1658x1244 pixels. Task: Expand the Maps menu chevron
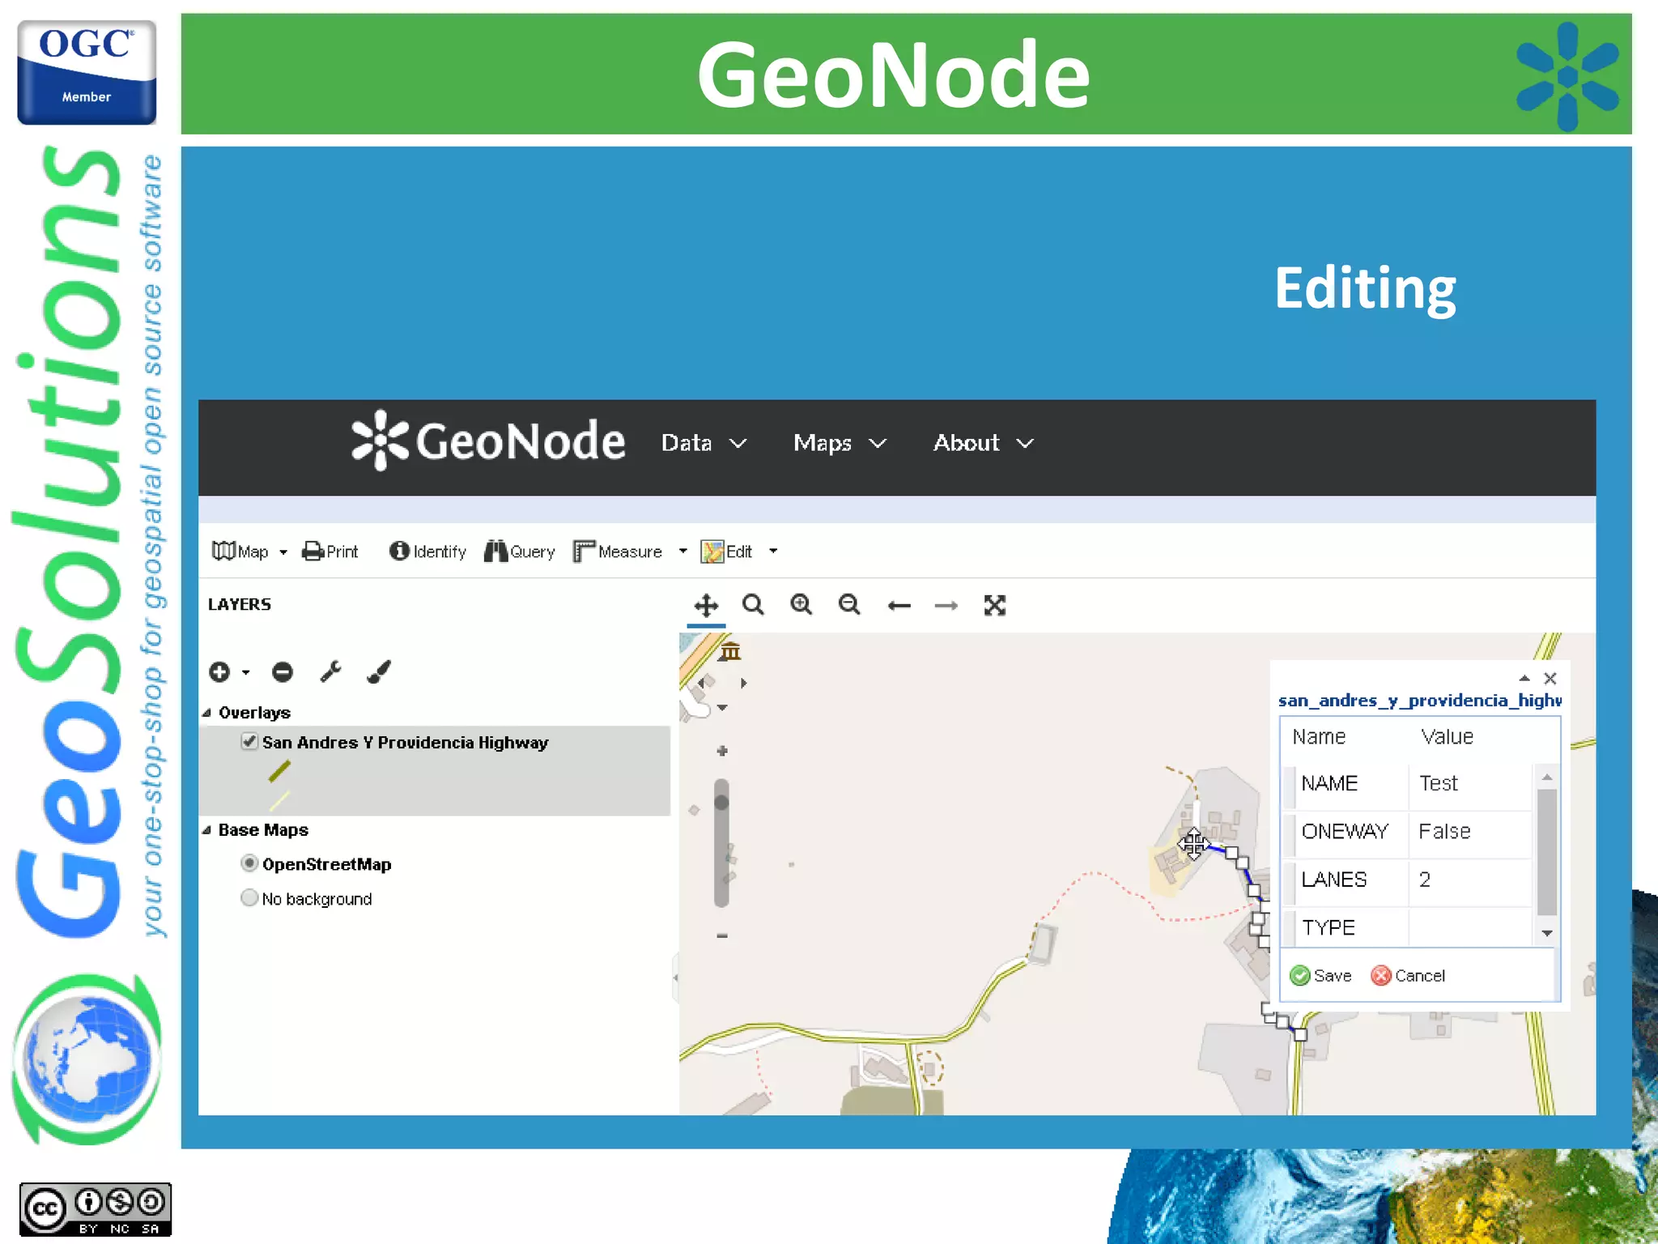(878, 444)
